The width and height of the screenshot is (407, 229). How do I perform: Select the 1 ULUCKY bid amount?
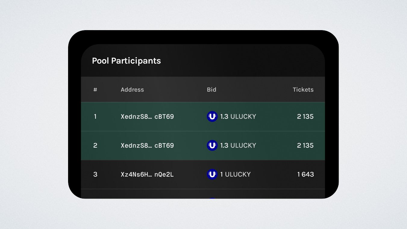pos(235,174)
